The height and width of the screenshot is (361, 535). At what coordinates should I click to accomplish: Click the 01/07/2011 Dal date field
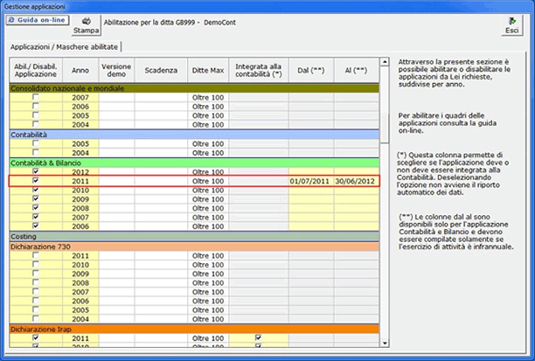coord(311,181)
